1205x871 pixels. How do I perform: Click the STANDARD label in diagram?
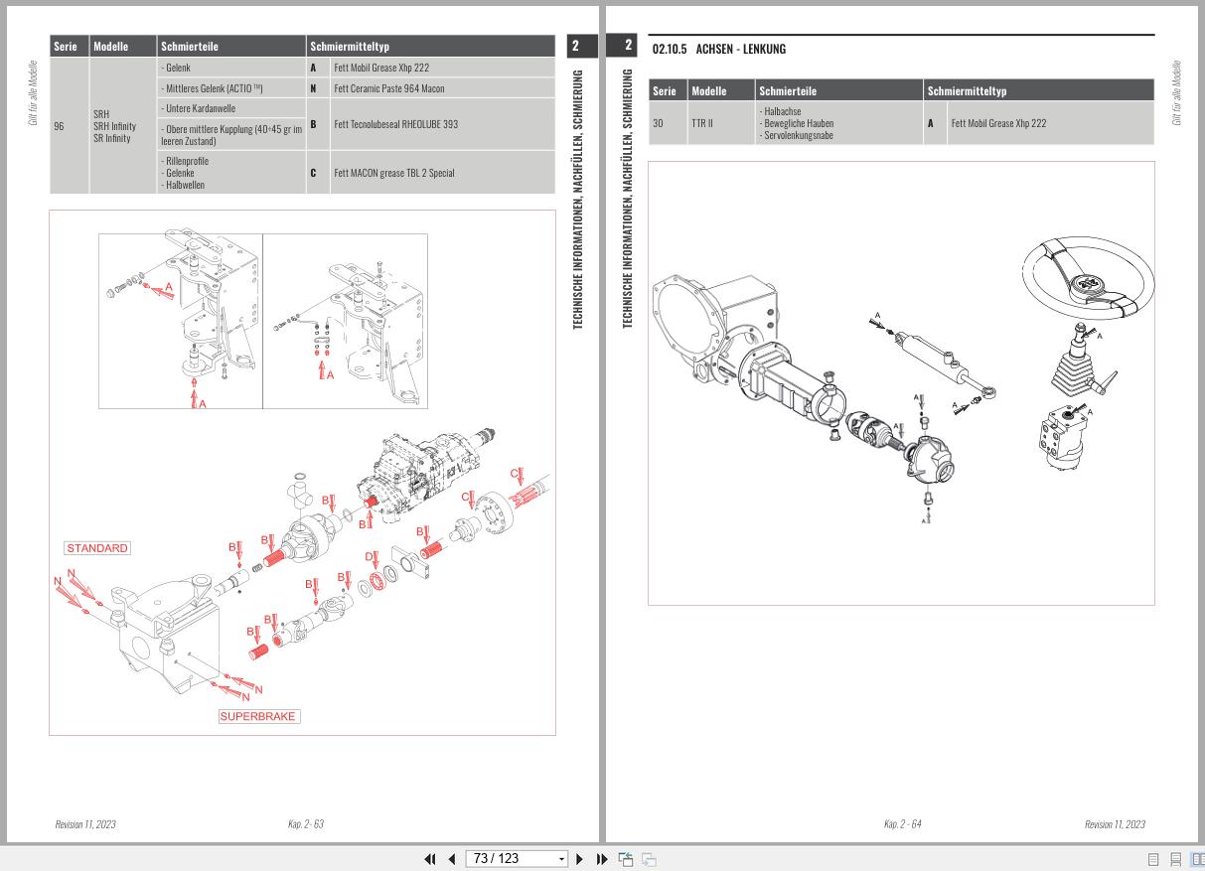(97, 548)
